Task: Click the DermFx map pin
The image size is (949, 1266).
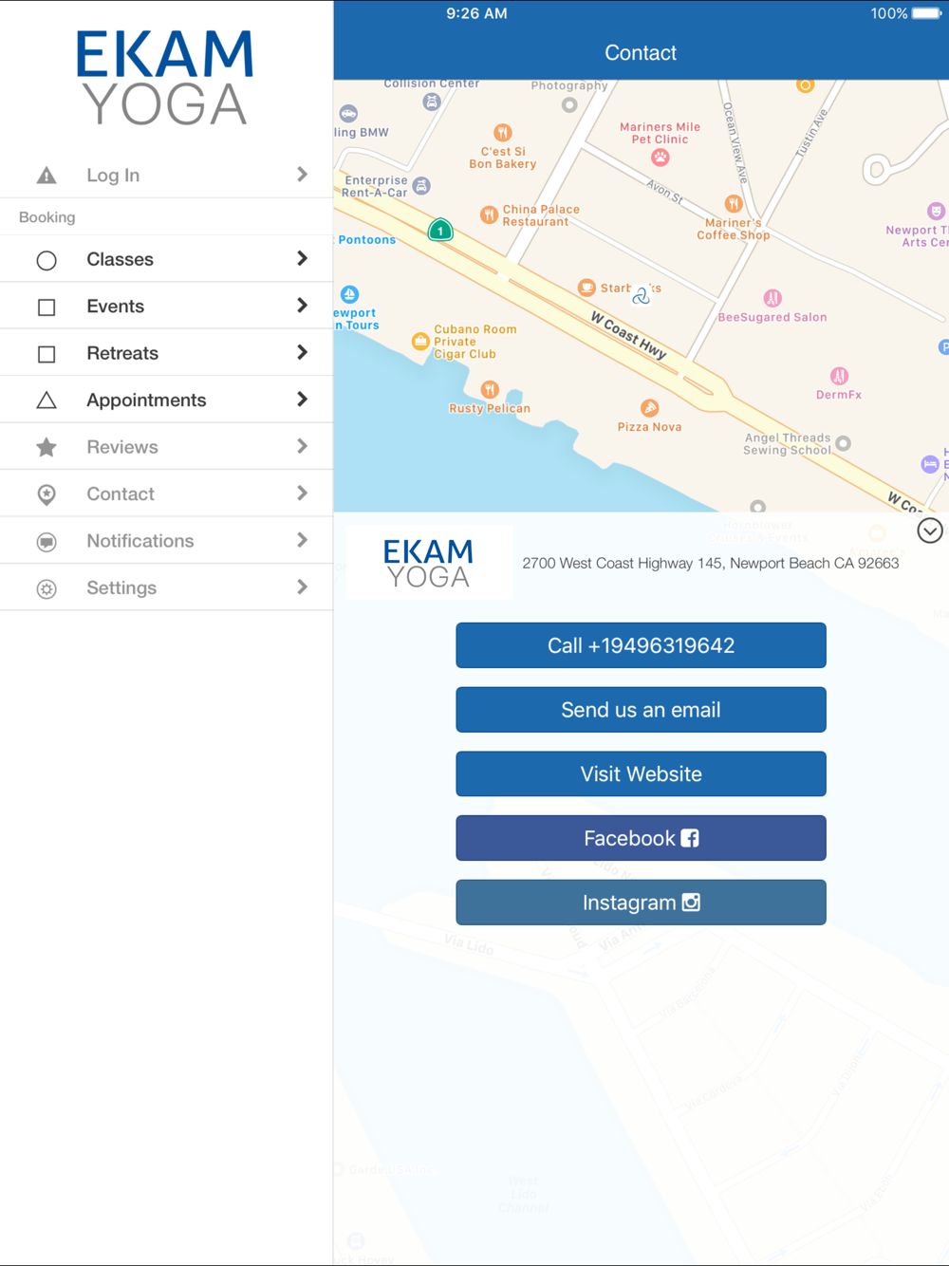Action: (x=839, y=376)
